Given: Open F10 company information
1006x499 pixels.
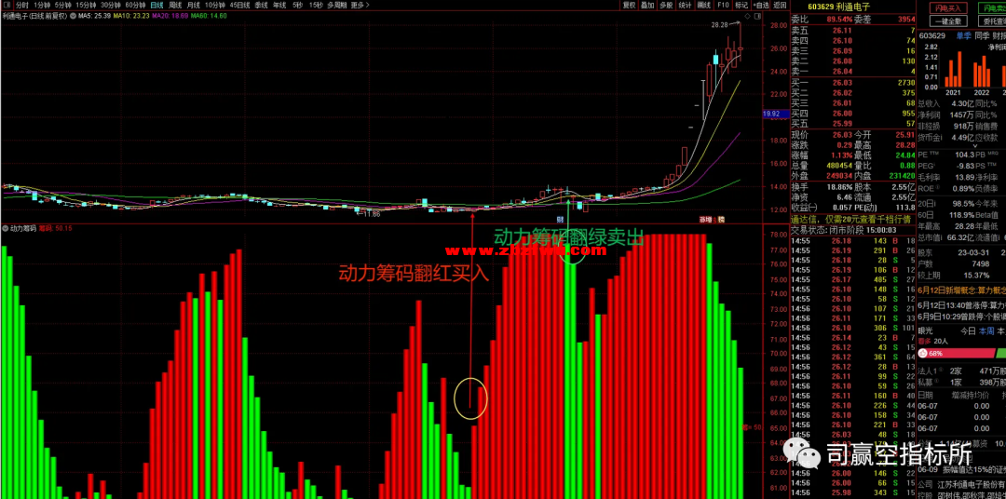Looking at the screenshot, I should click(x=722, y=5).
